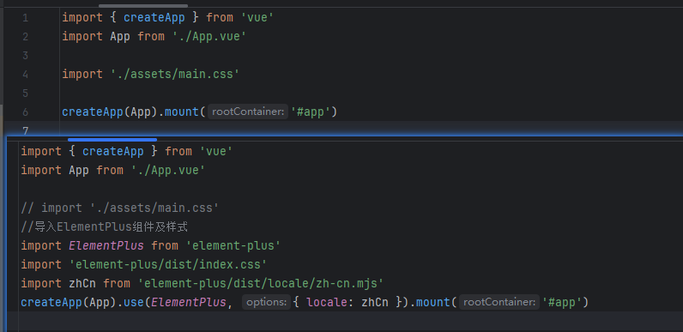This screenshot has height=332, width=683.
Task: Click the gray horizontal scrollbar above line 1
Action: (x=143, y=6)
